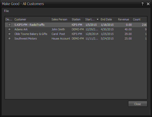Sort list by End Date header
Viewport: 152px width, 117px height.
click(108, 19)
